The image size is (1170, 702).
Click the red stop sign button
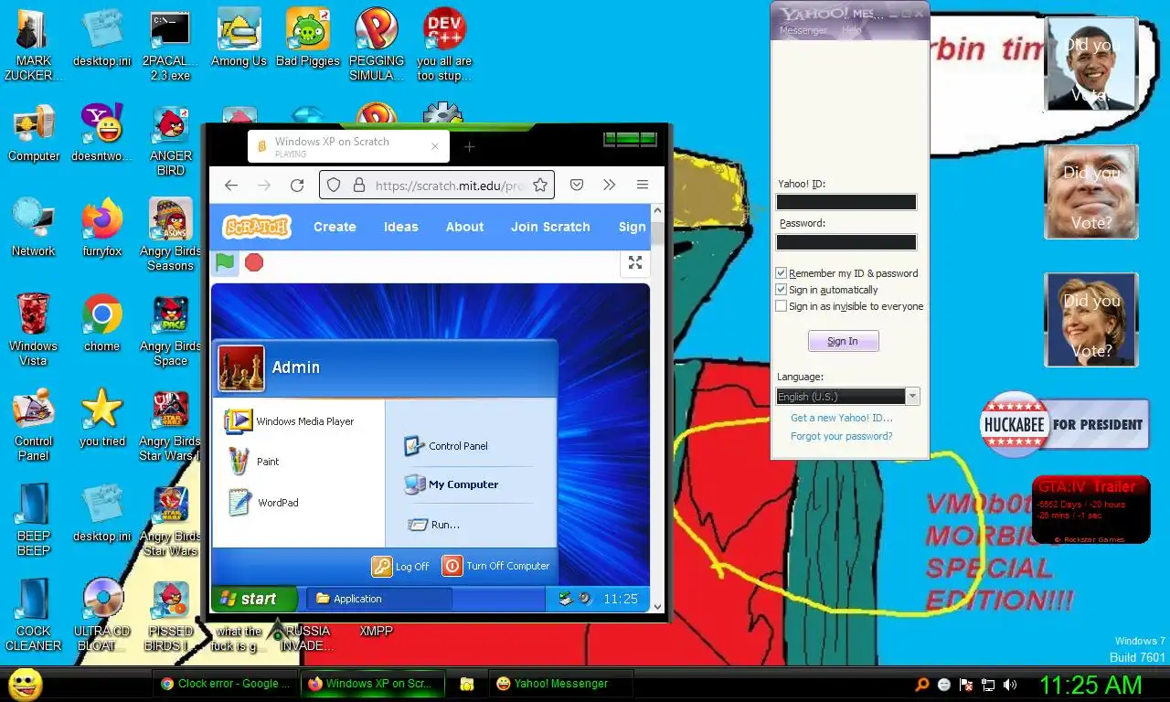pos(254,262)
